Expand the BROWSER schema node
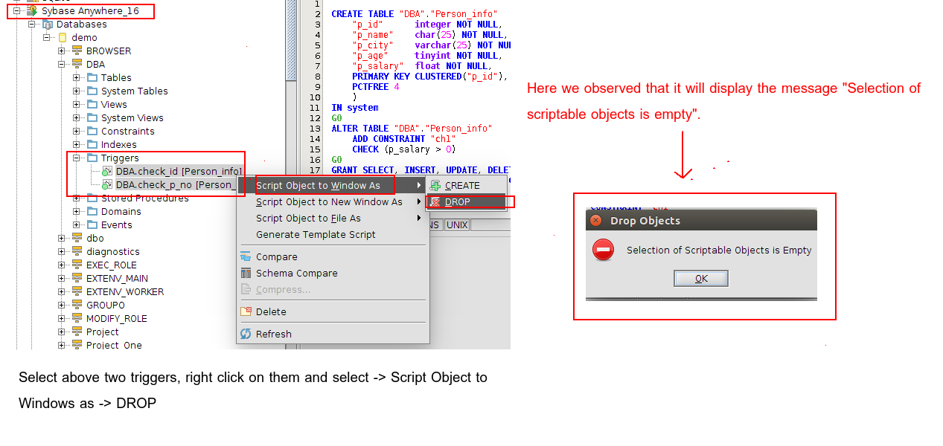The height and width of the screenshot is (446, 943). (x=62, y=51)
